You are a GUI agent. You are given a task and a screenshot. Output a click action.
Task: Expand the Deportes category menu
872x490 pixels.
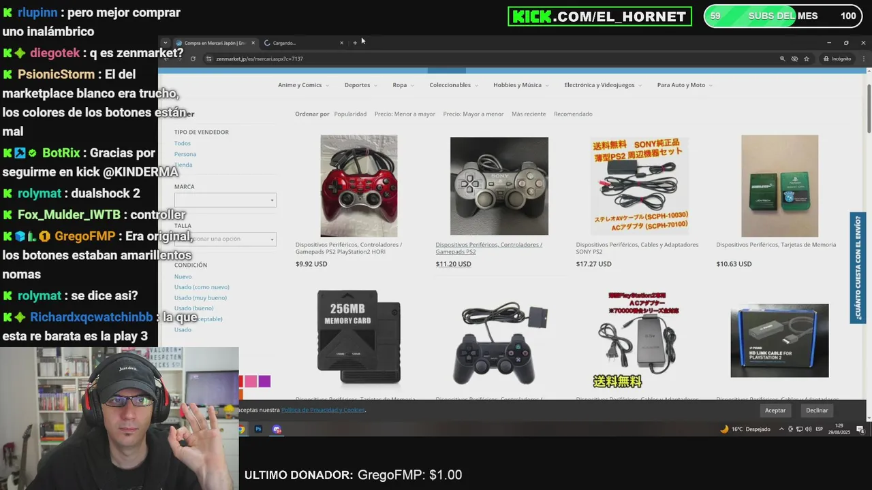pyautogui.click(x=360, y=85)
